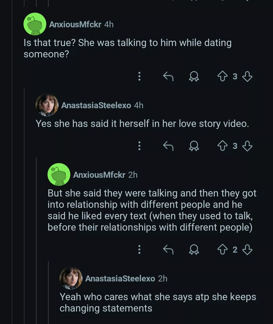The image size is (273, 324).
Task: Downvote the "Is that true?" comment
Action: (247, 76)
